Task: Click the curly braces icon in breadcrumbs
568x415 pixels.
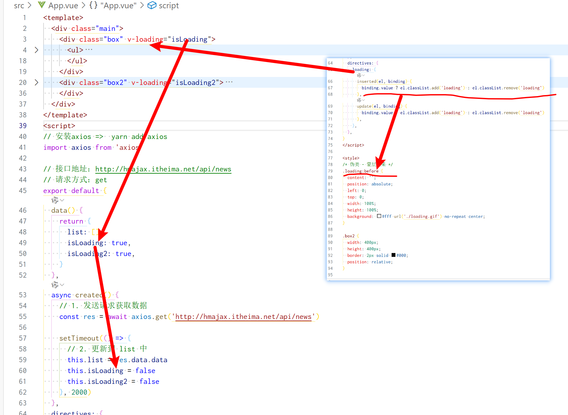Action: coord(93,5)
